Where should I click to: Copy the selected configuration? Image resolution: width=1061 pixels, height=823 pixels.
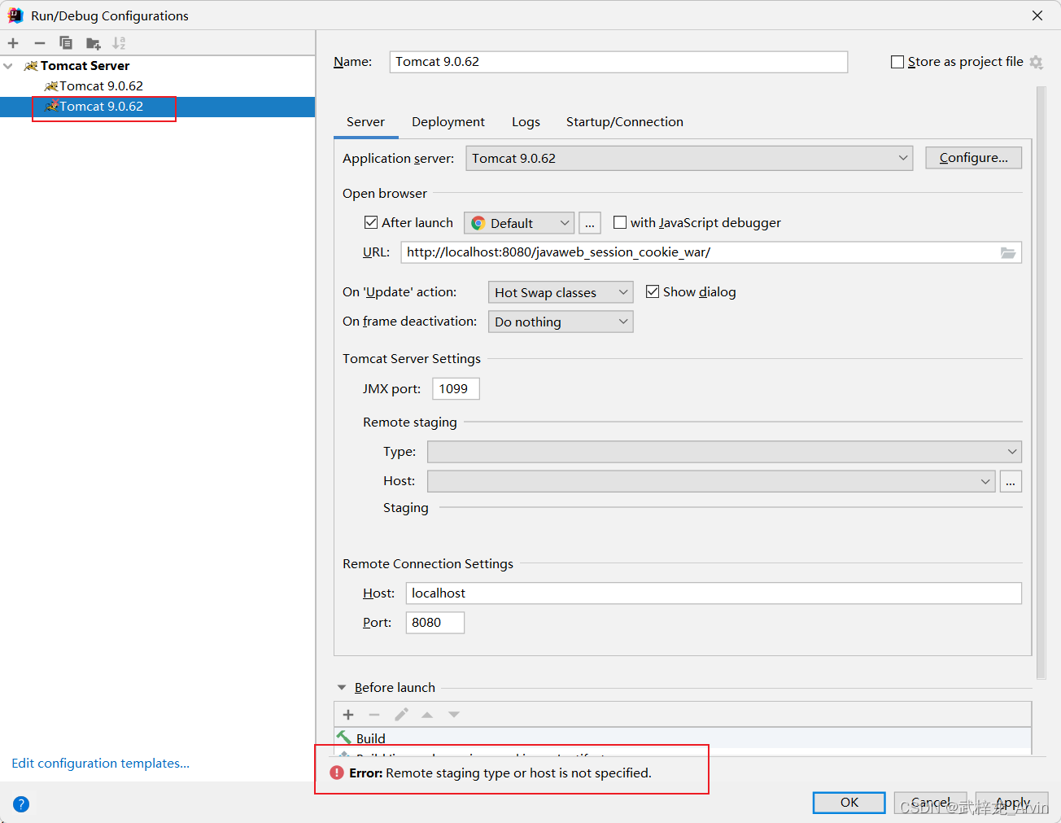(x=66, y=43)
